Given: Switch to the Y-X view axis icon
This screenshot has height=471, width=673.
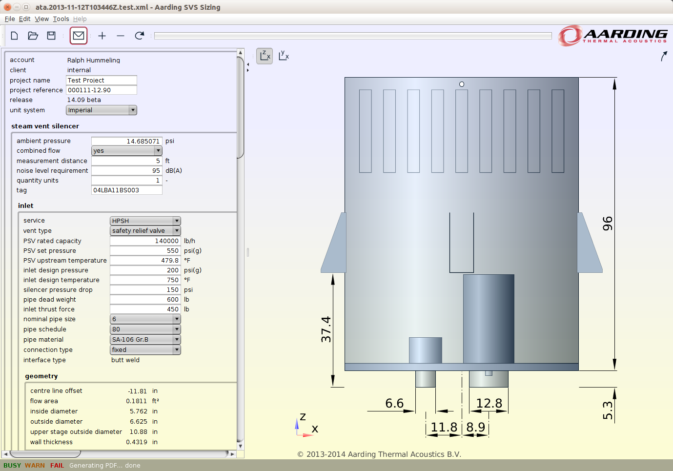Looking at the screenshot, I should (x=284, y=56).
